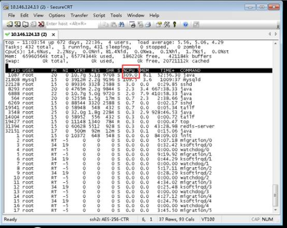Open Find with the binoculars icon
The image size is (287, 228).
[121, 24]
